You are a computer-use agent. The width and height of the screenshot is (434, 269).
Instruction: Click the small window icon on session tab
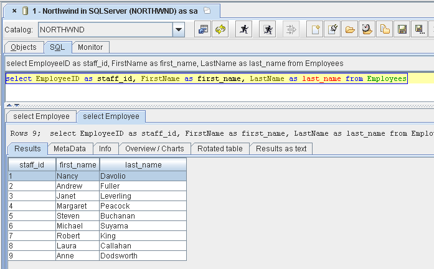point(207,11)
